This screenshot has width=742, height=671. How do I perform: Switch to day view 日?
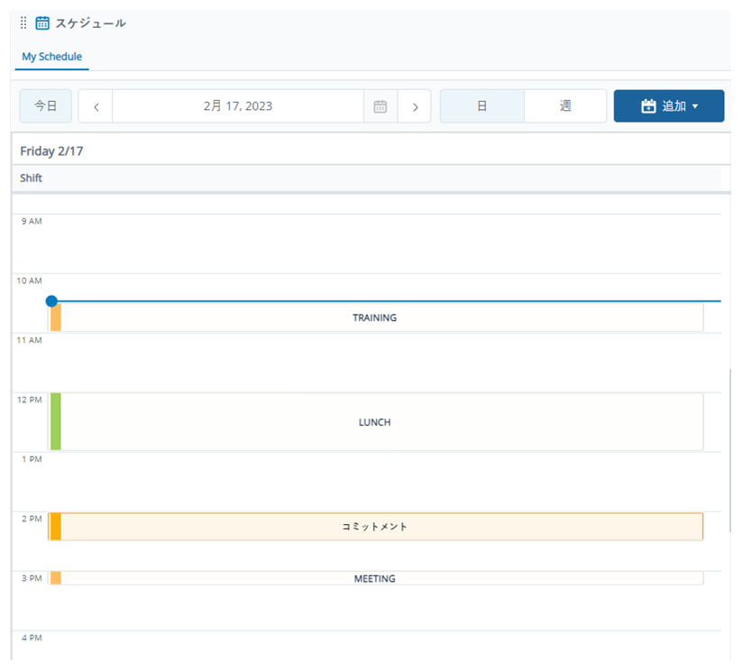(x=482, y=106)
